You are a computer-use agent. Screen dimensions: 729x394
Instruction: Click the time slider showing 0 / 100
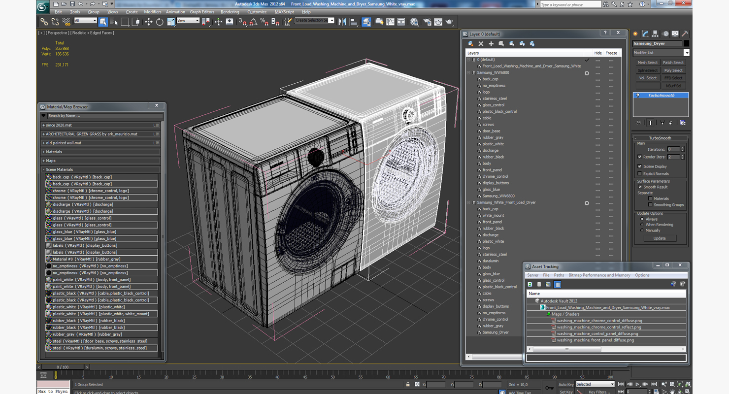[63, 367]
